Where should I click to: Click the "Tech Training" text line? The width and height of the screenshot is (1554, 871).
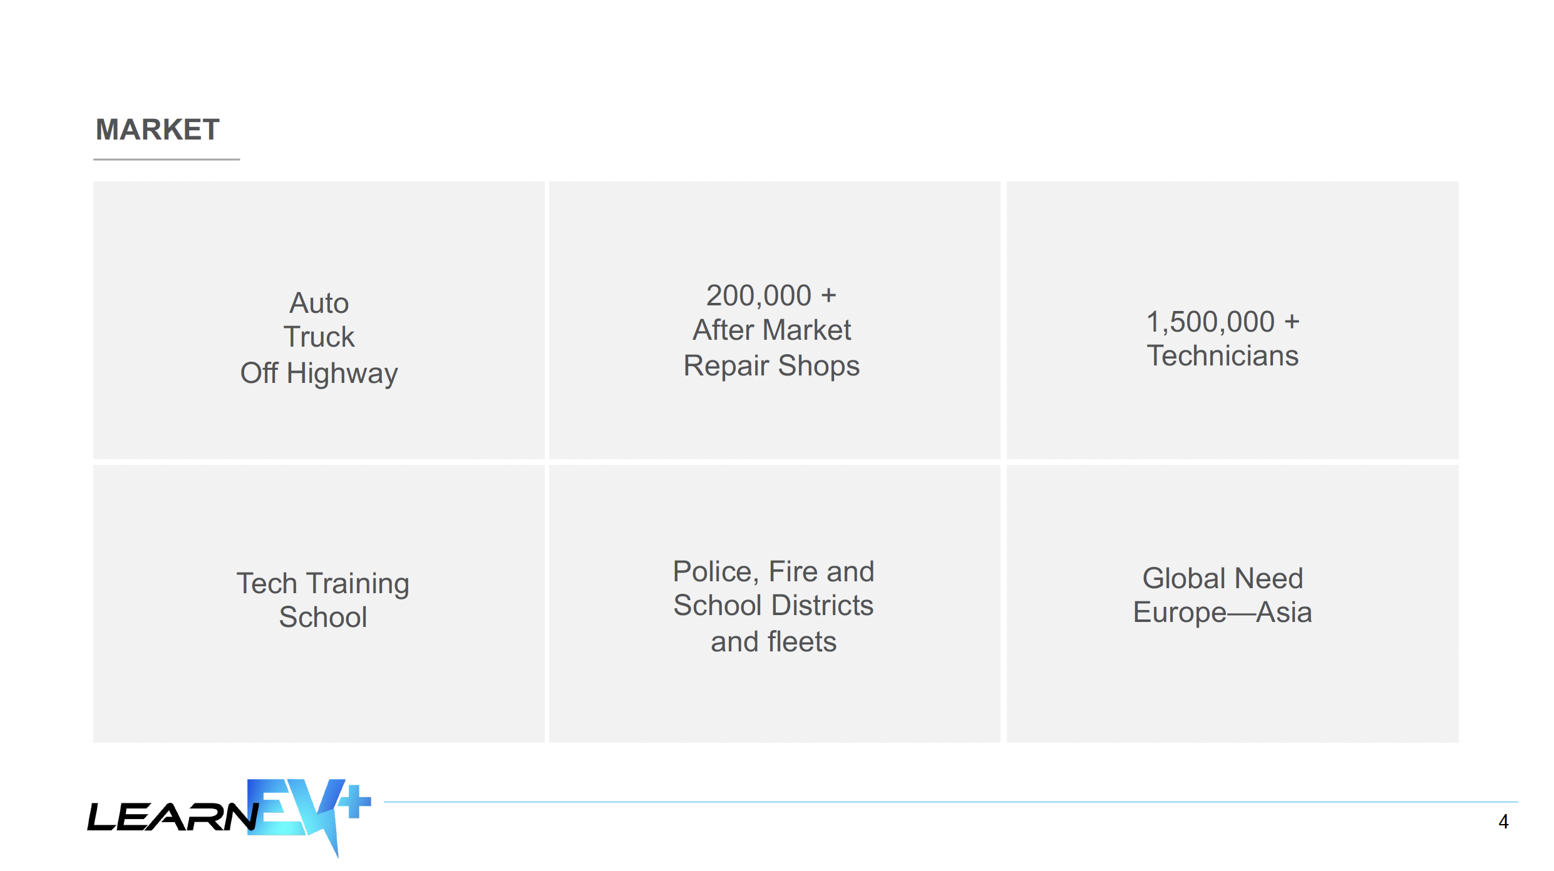(x=322, y=584)
